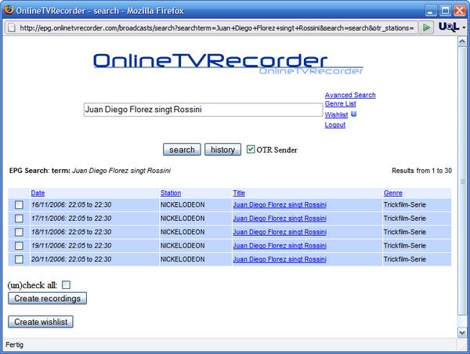Click the EPG Search term text
The width and height of the screenshot is (470, 354).
(89, 171)
